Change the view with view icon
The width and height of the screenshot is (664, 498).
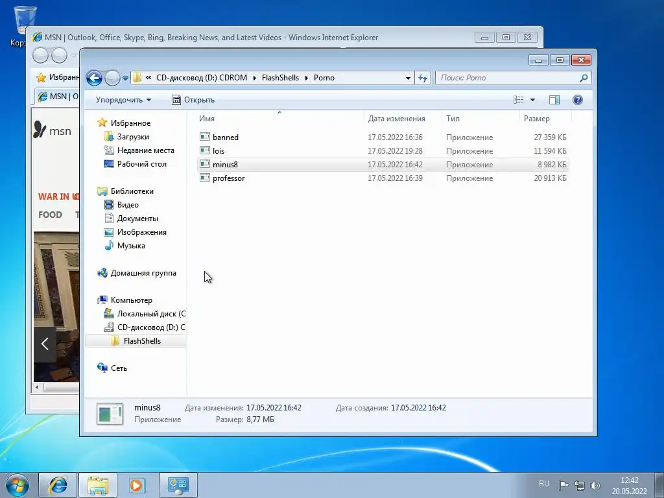click(x=518, y=99)
